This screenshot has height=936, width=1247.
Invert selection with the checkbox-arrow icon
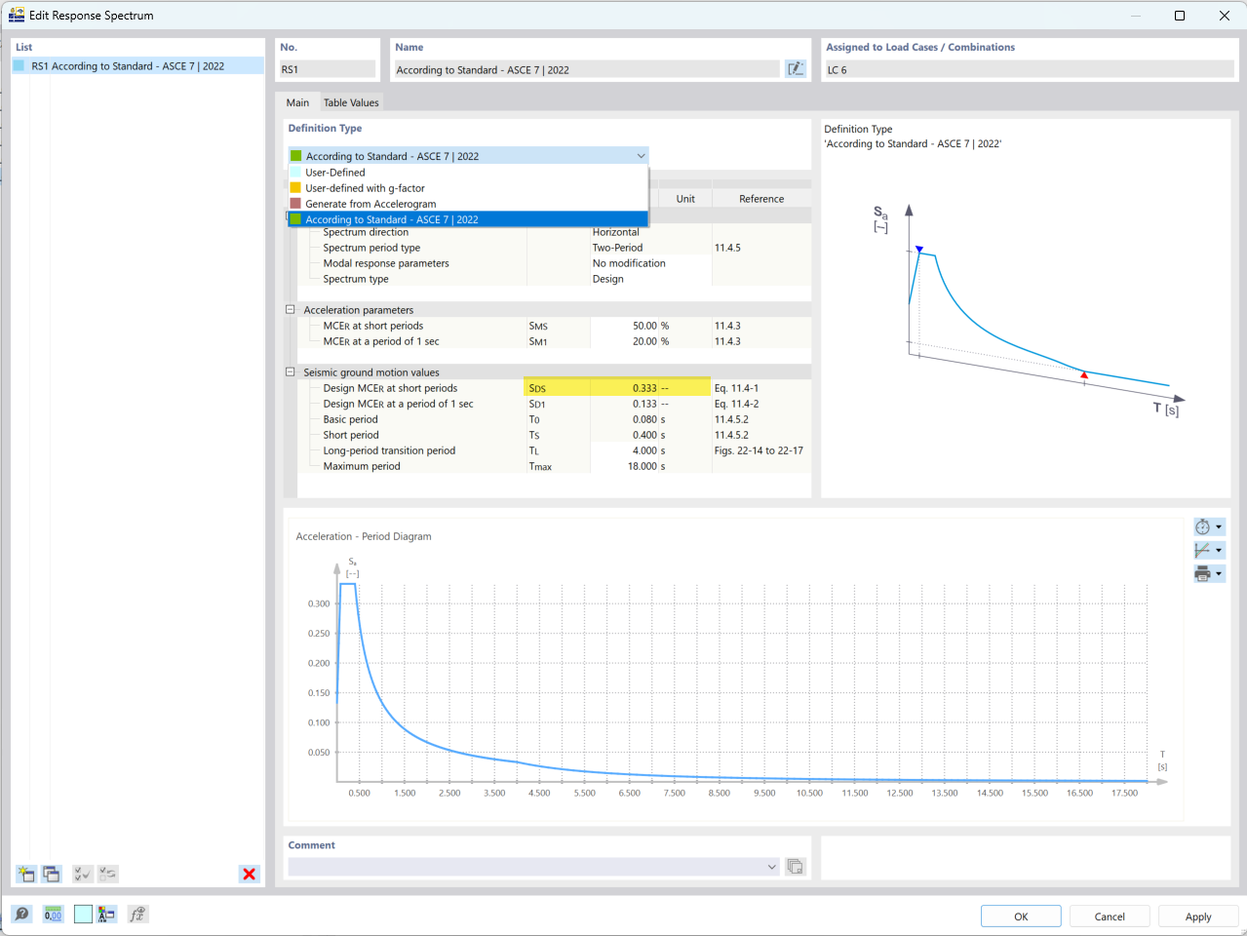(x=107, y=874)
